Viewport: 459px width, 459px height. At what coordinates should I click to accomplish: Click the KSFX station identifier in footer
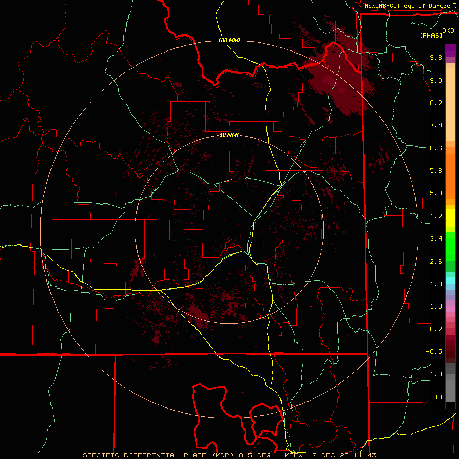[x=294, y=455]
